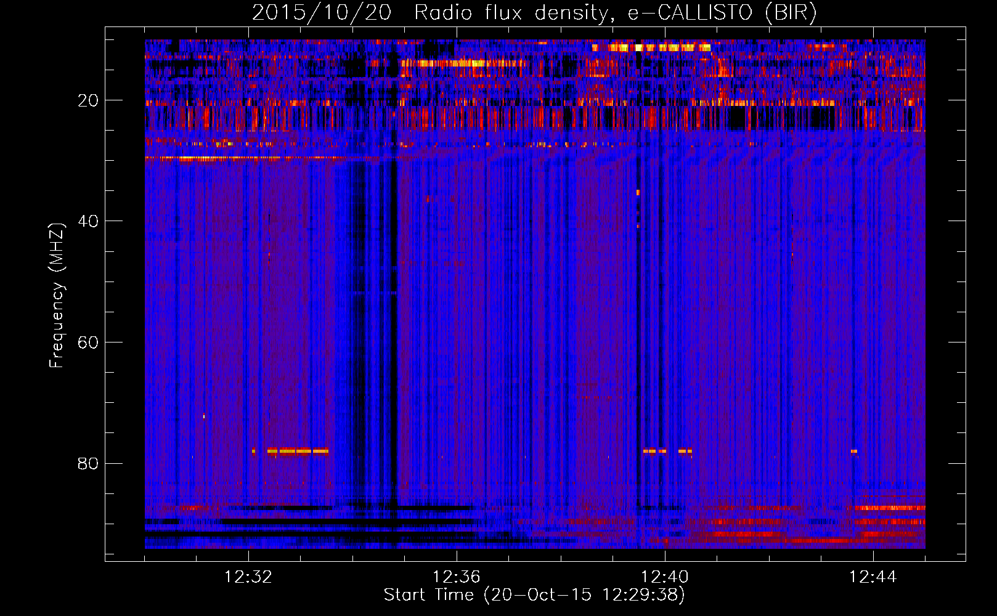
Task: Click the 12:36 time tick label
Action: (457, 577)
